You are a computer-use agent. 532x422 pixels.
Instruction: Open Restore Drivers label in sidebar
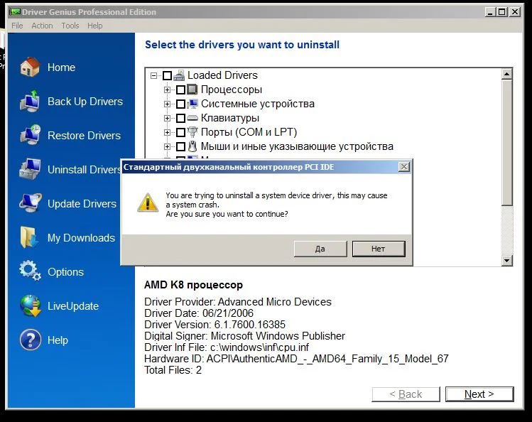84,136
